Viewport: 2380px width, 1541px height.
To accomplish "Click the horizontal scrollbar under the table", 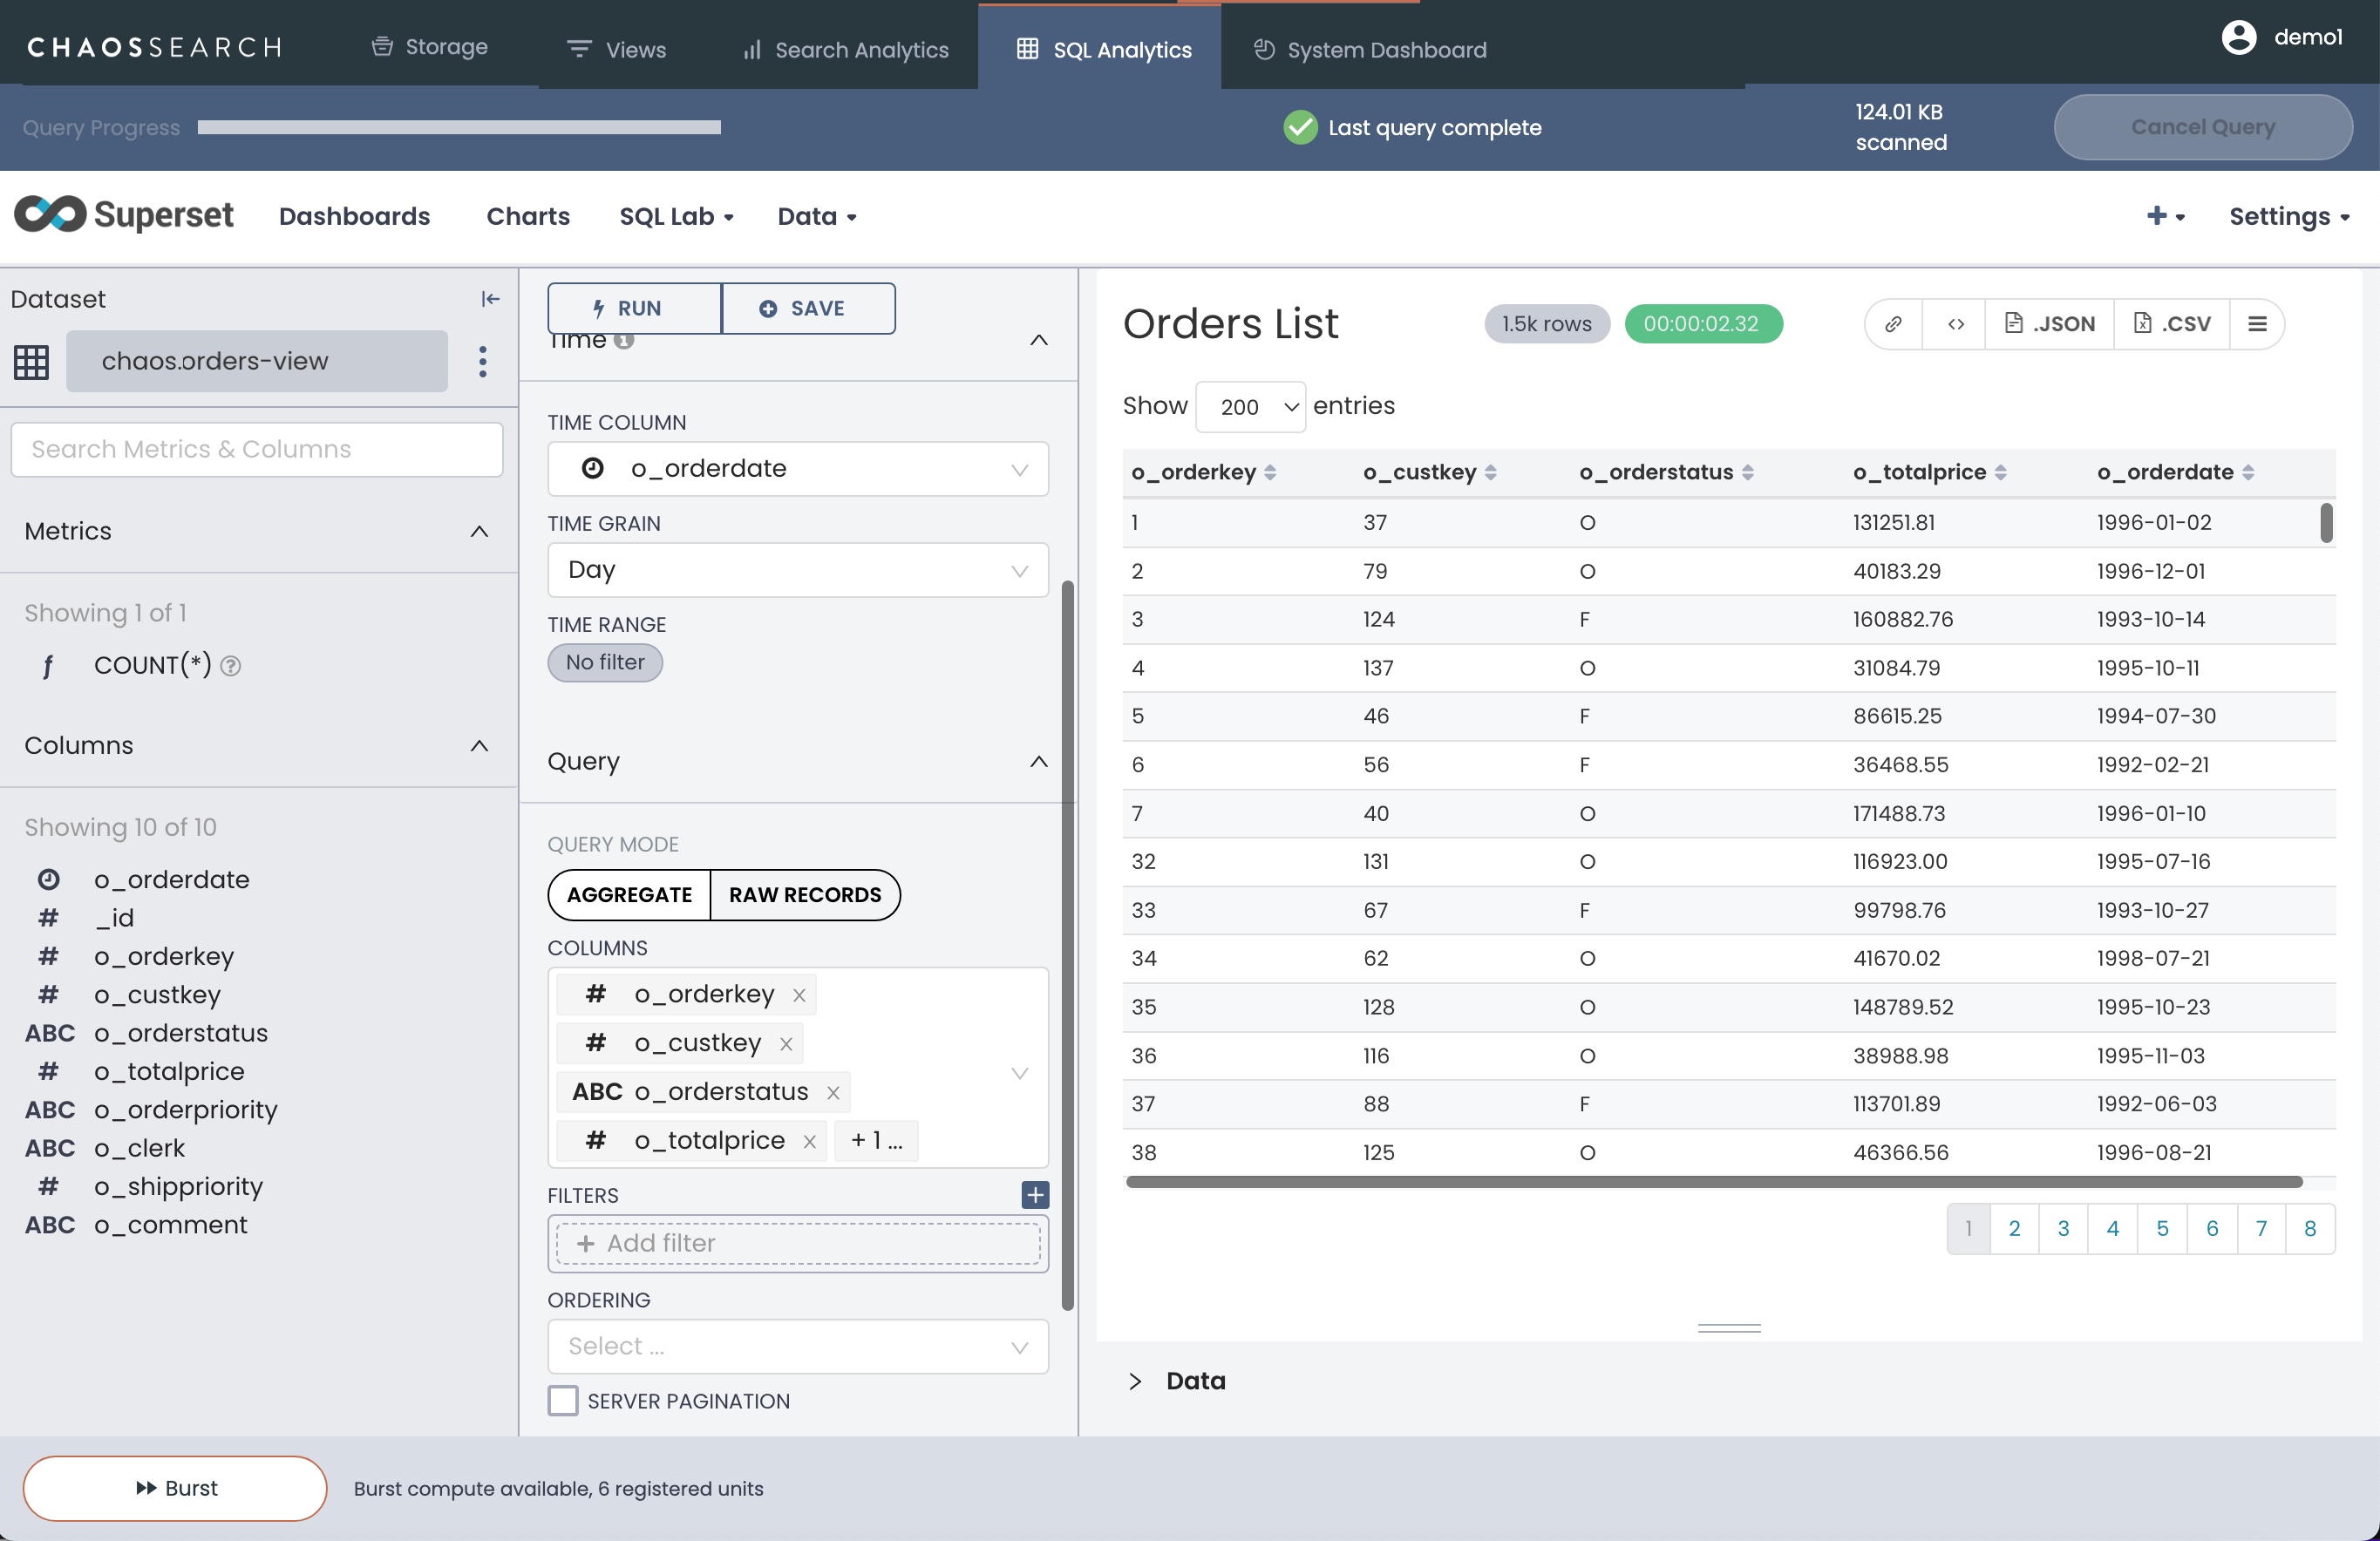I will [1713, 1182].
